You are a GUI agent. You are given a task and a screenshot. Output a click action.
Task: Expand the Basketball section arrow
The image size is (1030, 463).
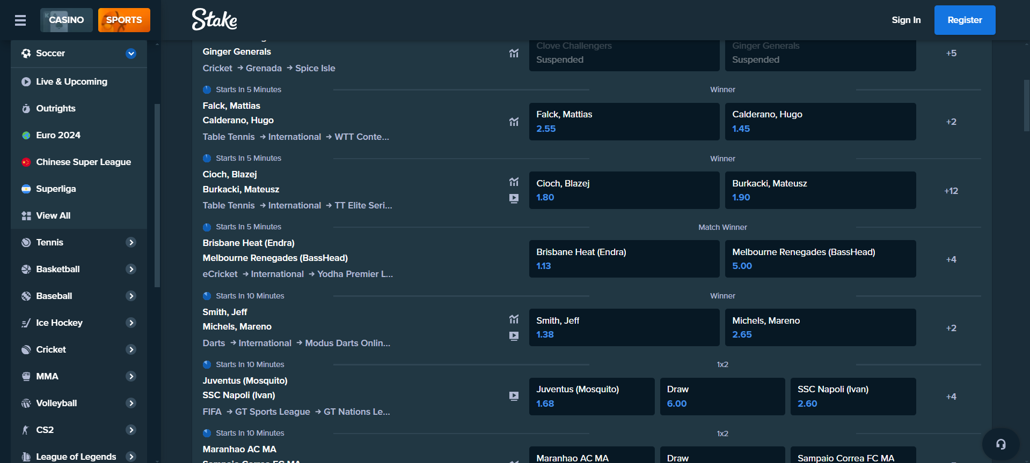(131, 269)
